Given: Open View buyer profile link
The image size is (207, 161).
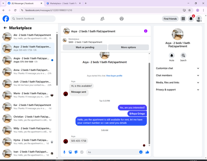Looking at the screenshot, I should tap(114, 76).
